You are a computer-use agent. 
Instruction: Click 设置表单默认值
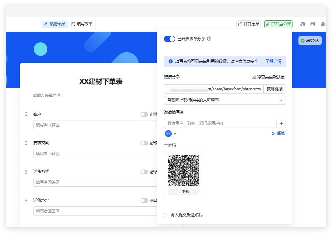(268, 77)
